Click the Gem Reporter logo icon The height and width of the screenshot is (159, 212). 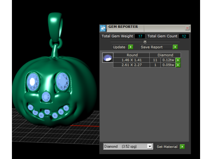coord(103,28)
